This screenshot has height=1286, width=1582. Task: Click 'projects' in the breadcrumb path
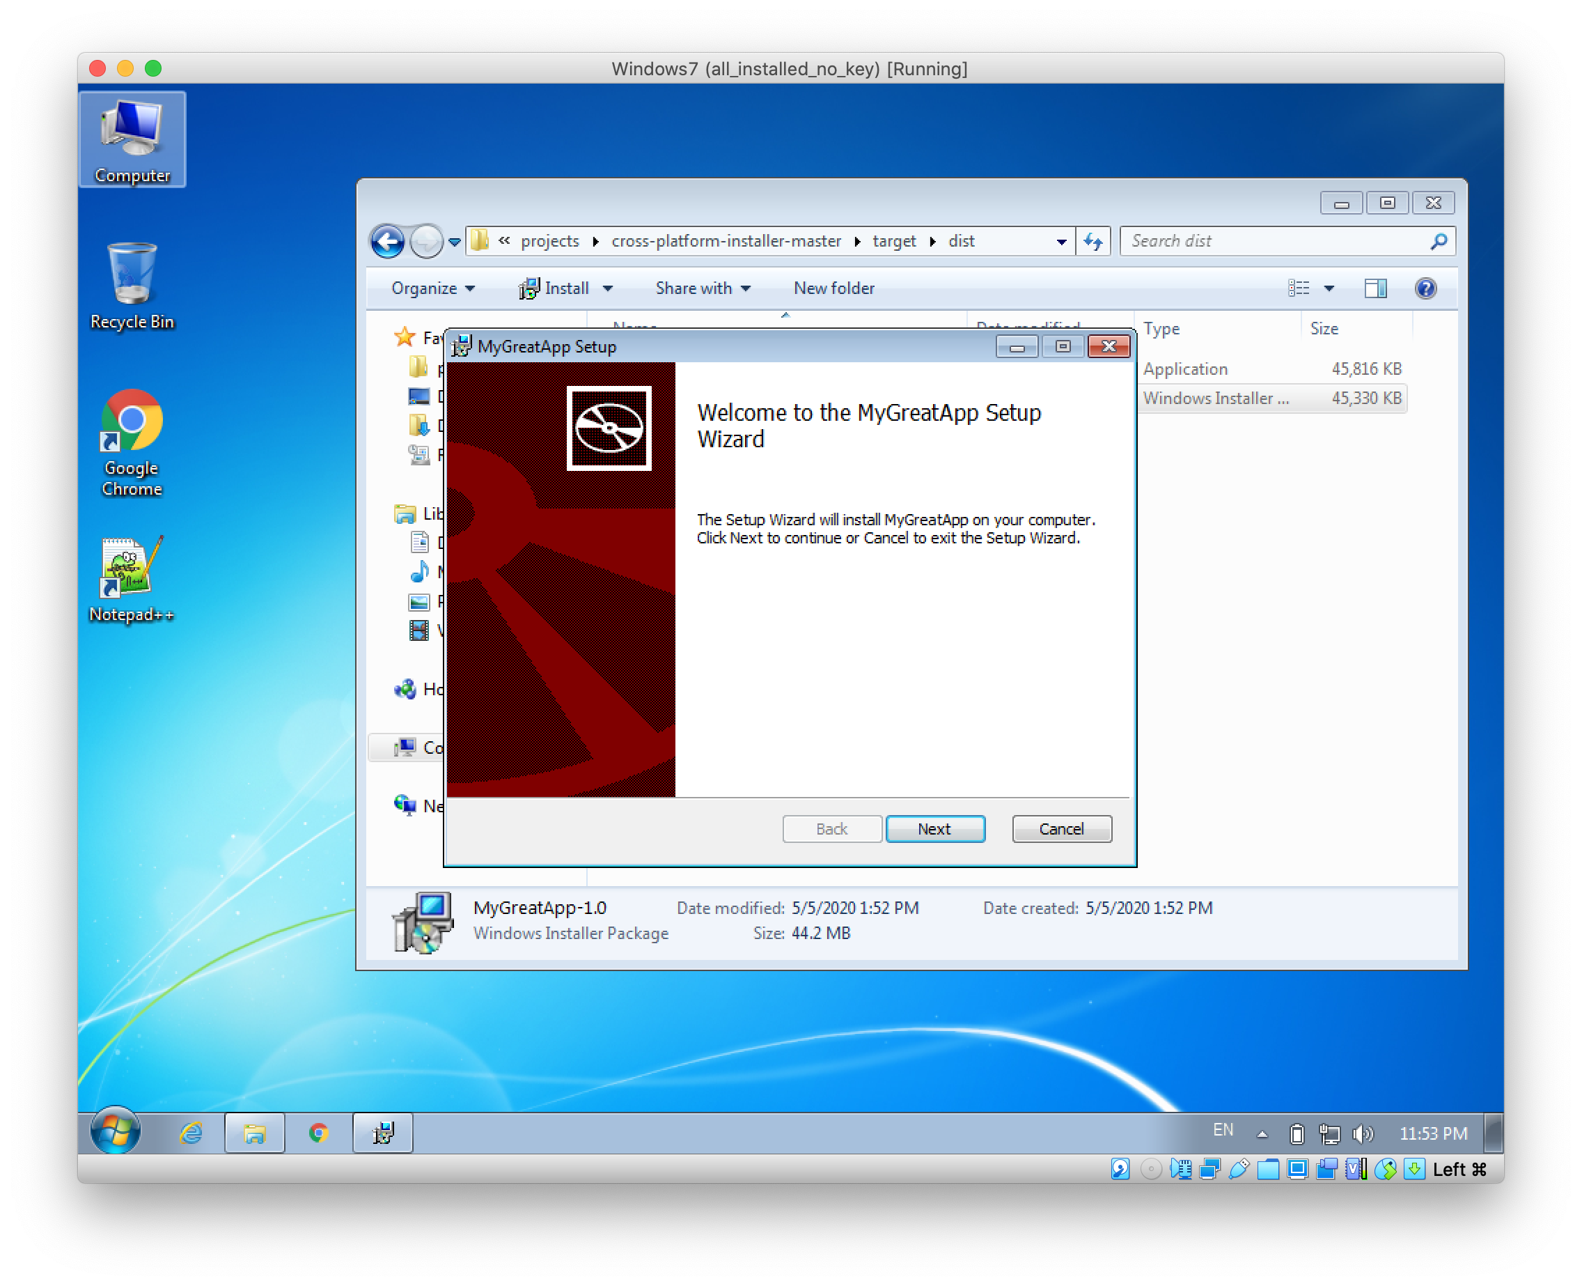[x=549, y=242]
